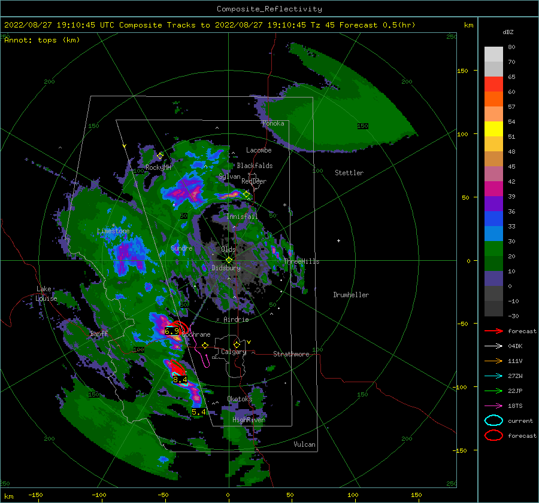This screenshot has width=539, height=503.
Task: Click the Drumheller city label
Action: point(351,295)
